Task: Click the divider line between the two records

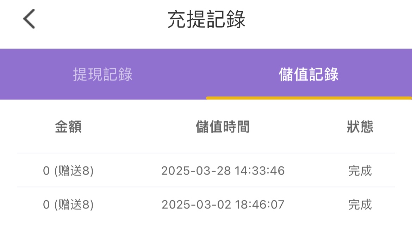Action: [206, 187]
